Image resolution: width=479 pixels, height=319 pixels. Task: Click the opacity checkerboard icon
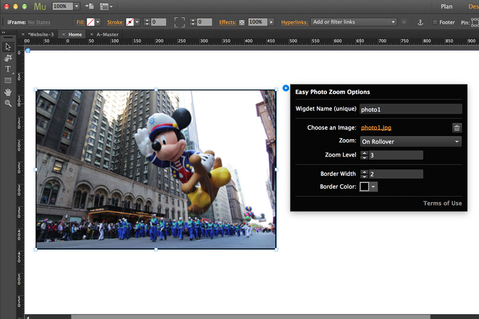pyautogui.click(x=242, y=22)
